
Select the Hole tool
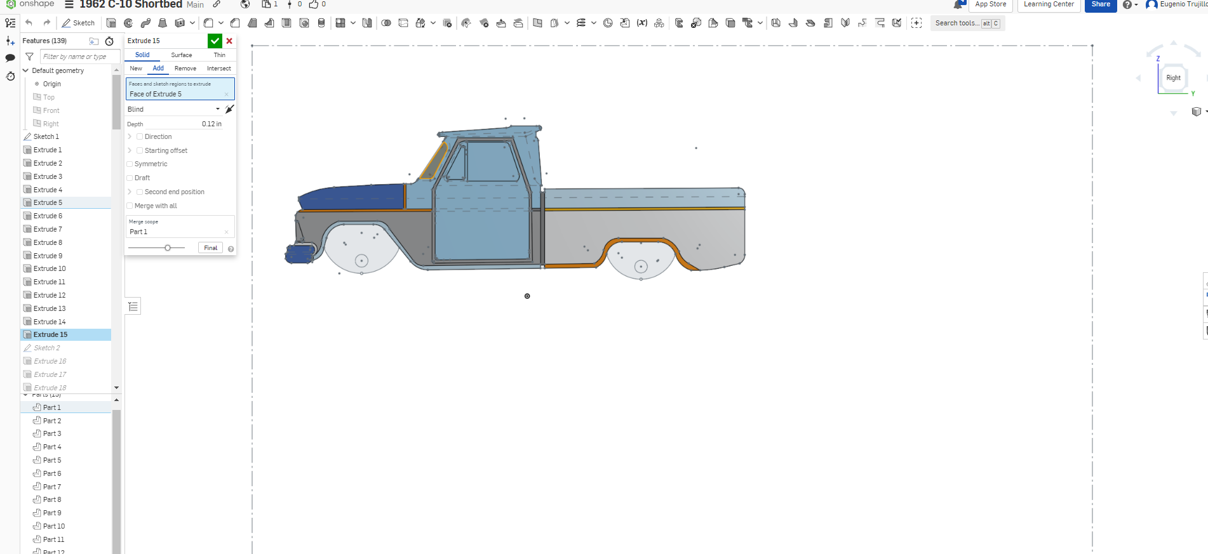tap(304, 23)
